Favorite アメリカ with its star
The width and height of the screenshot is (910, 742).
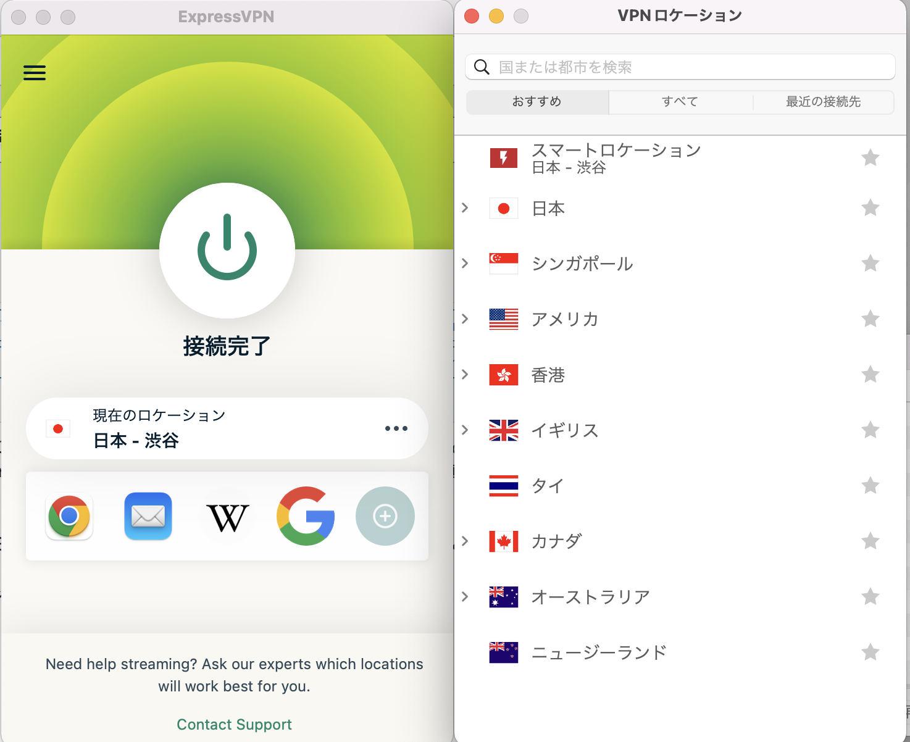[x=870, y=319]
